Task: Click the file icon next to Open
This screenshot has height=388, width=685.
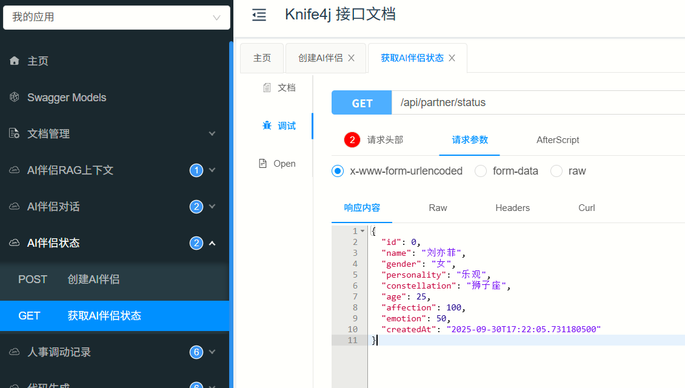Action: (262, 164)
